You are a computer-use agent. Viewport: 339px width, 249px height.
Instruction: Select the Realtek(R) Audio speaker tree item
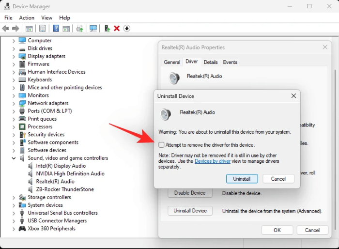[x=55, y=182]
